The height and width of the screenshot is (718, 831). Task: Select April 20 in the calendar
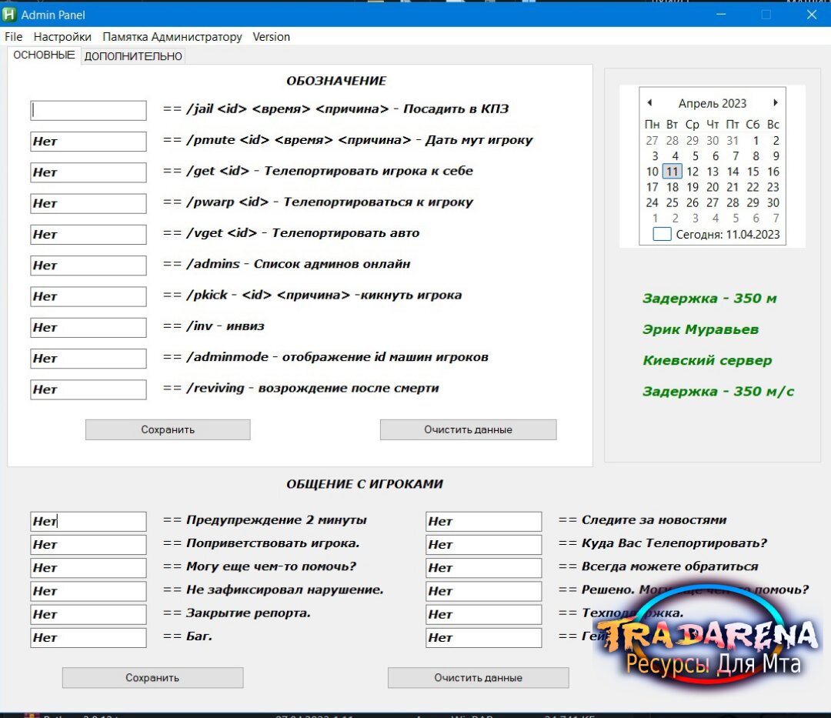click(x=713, y=187)
